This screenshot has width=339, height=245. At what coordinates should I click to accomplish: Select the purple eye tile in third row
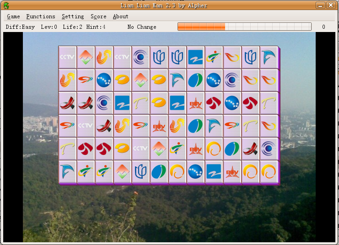(x=104, y=103)
